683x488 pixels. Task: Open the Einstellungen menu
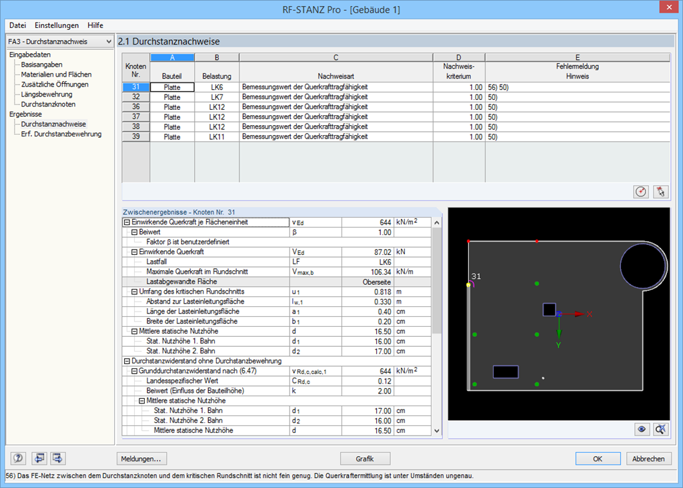(57, 25)
